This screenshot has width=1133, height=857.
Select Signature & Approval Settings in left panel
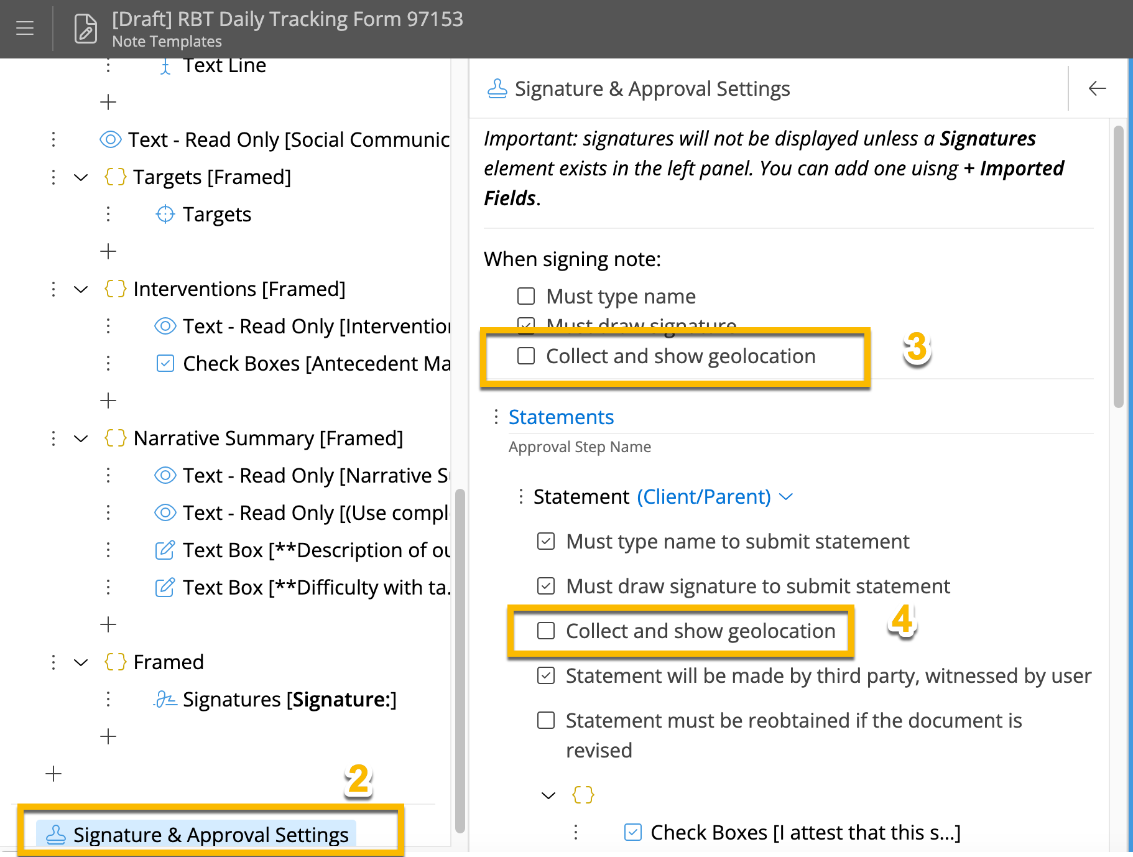click(210, 835)
